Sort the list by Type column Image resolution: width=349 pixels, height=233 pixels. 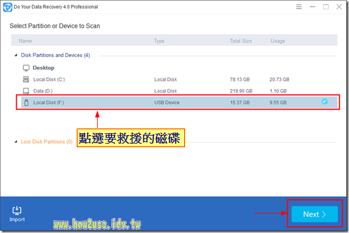[x=159, y=41]
